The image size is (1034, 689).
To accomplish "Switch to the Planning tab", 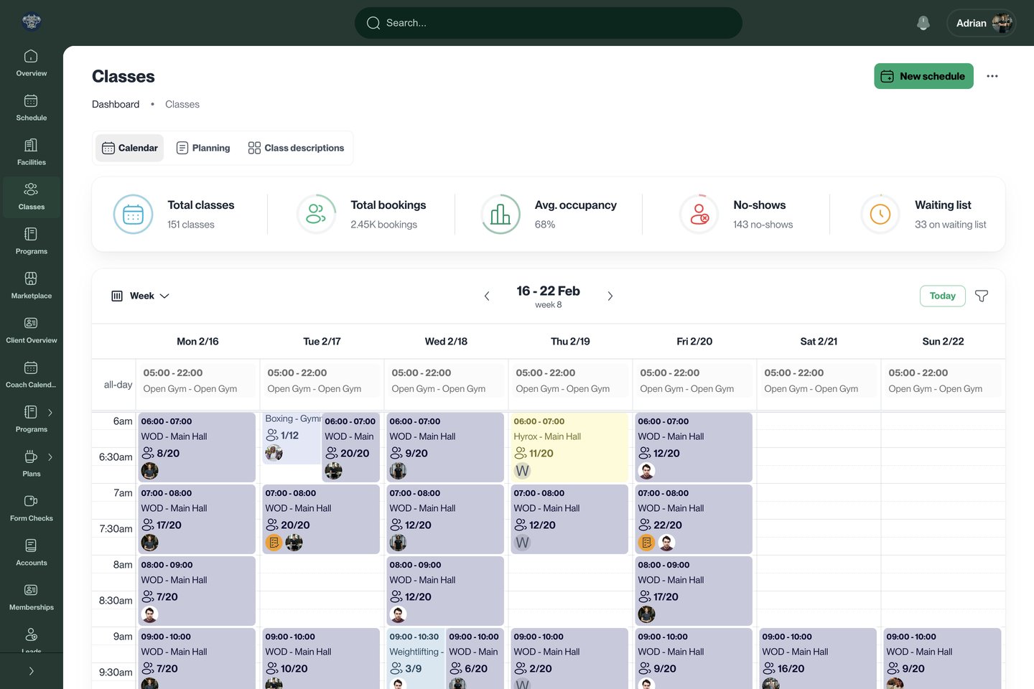I will coord(203,148).
